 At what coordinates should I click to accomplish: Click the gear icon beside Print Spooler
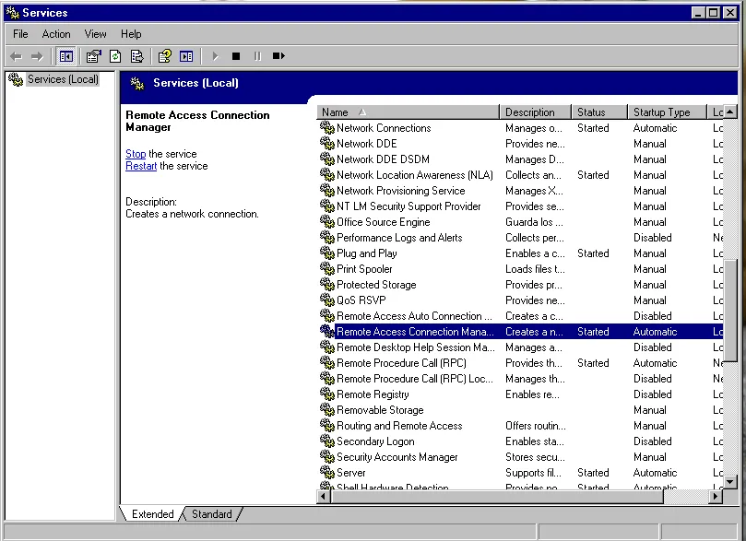pos(326,268)
